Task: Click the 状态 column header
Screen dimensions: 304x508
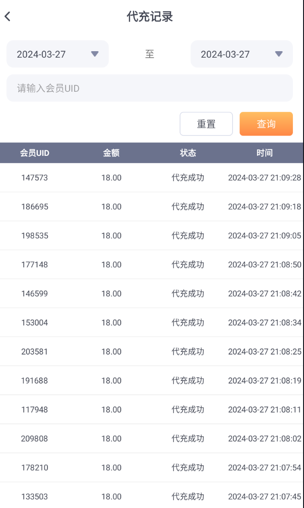Action: pos(188,153)
